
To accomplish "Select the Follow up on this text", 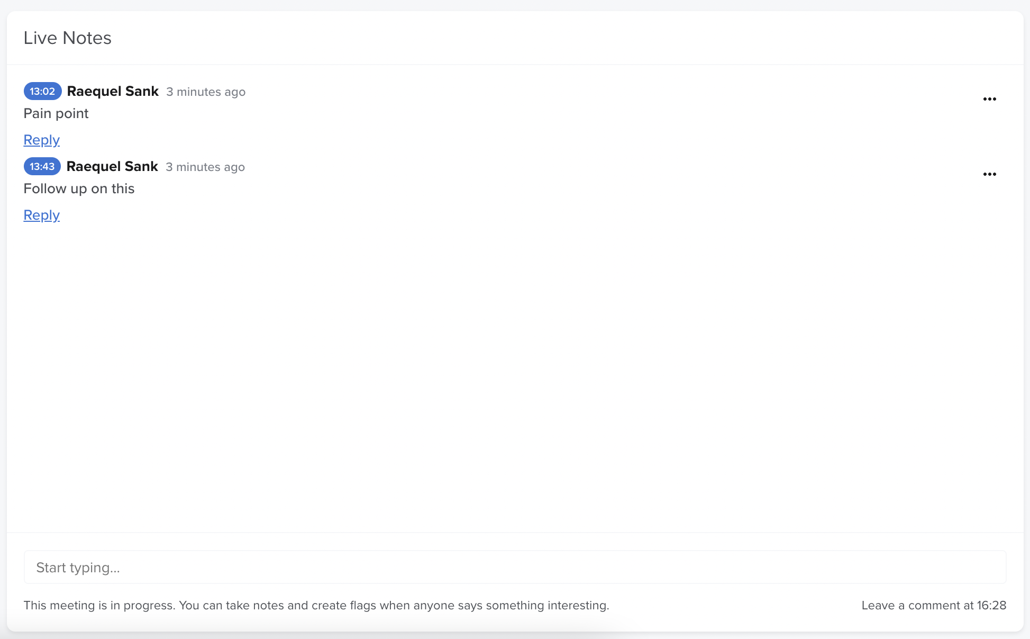I will pyautogui.click(x=79, y=188).
